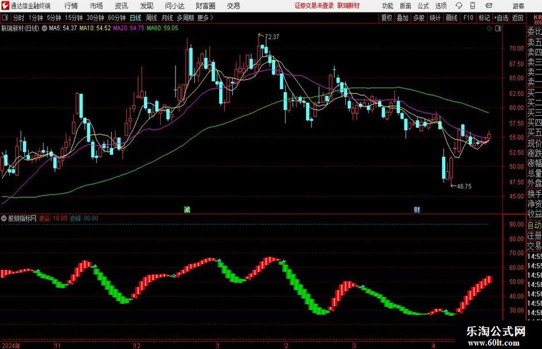This screenshot has width=542, height=349.
Task: Click the 画线 drawing button
Action: point(451,18)
